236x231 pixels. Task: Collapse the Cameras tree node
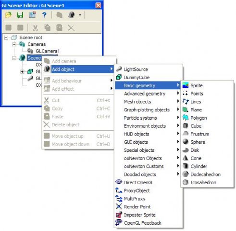[x=14, y=44]
